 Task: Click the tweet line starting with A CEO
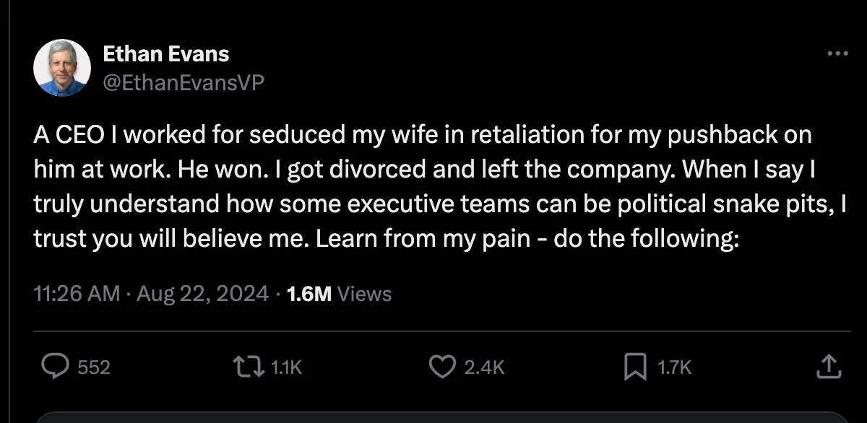point(422,135)
